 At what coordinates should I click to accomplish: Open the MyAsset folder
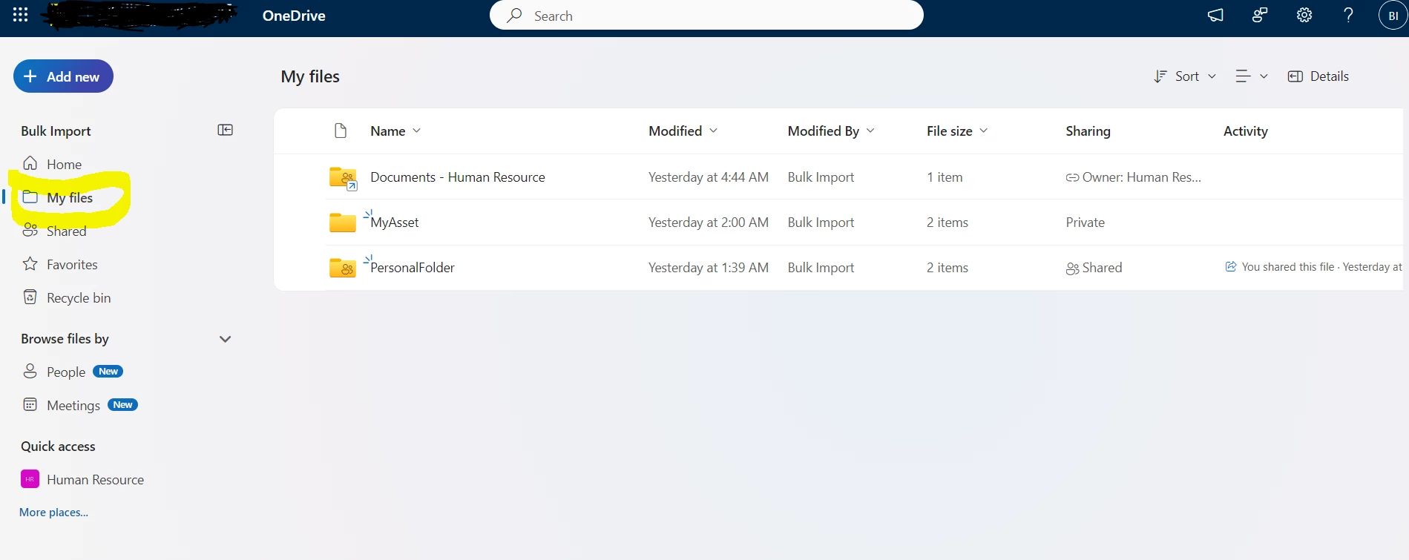[395, 223]
